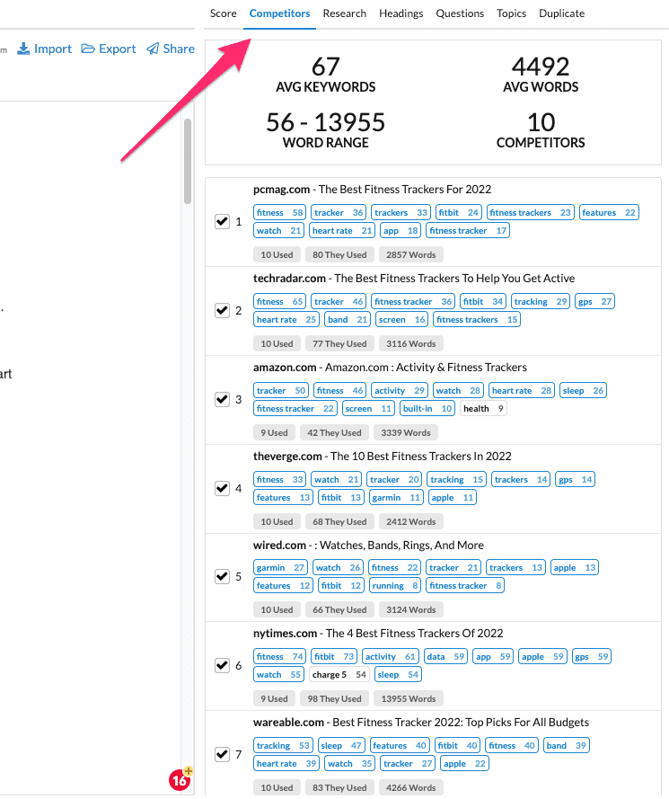Screen dimensions: 669x799
Task: Click the 'gps 27' chip under techradar.com
Action: pos(594,300)
